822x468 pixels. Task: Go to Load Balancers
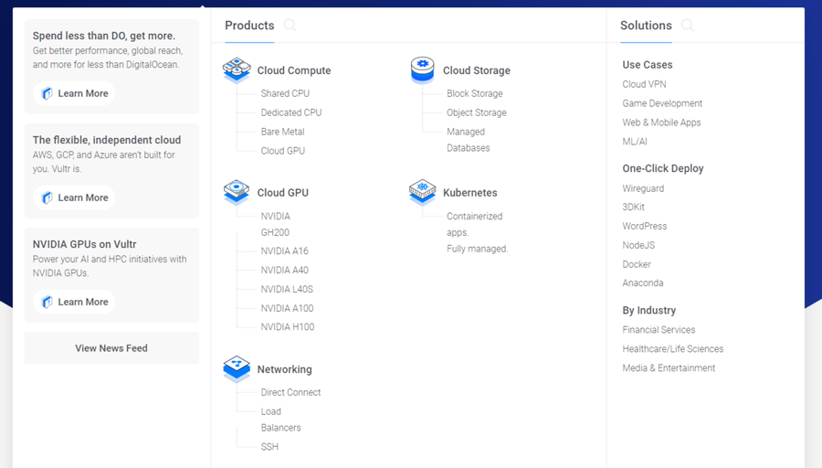pyautogui.click(x=281, y=420)
